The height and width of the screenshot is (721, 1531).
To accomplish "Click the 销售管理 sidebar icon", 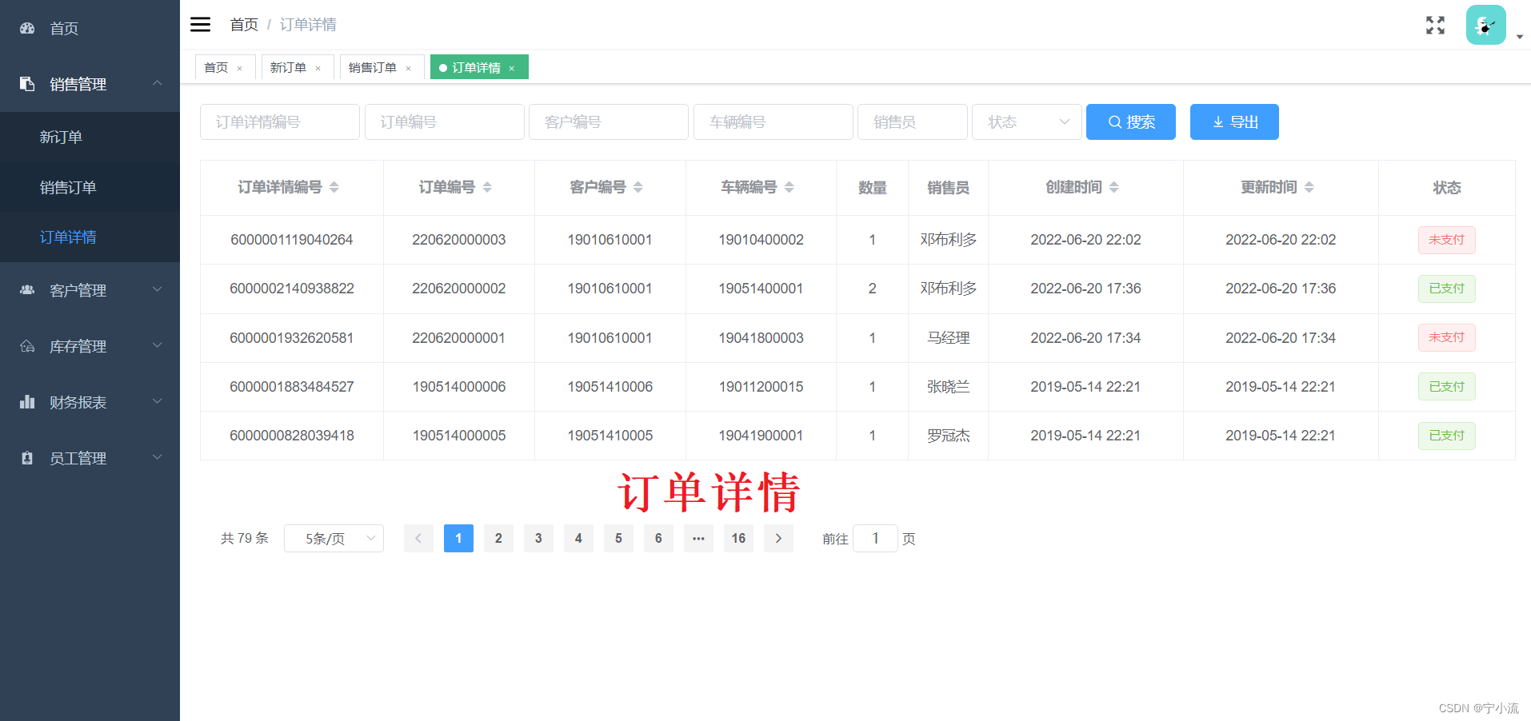I will click(x=27, y=84).
